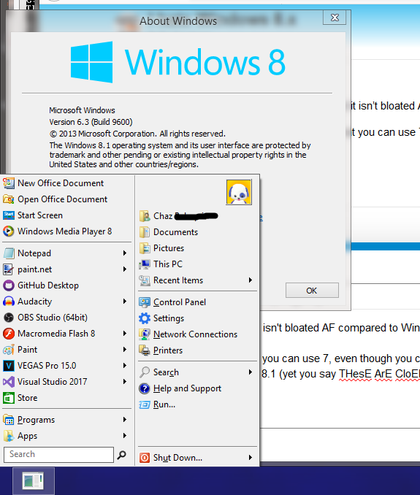Click the Macromedia Flash 8 icon

pyautogui.click(x=9, y=334)
